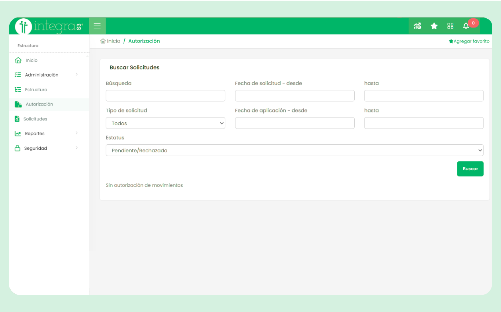The height and width of the screenshot is (312, 501).
Task: Click the Solicitudes search-file icon
Action: pos(17,119)
